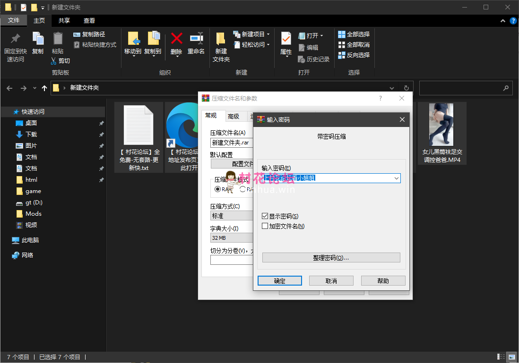Click the 全部选择 icon in ribbon
Image resolution: width=519 pixels, height=363 pixels.
[342, 34]
